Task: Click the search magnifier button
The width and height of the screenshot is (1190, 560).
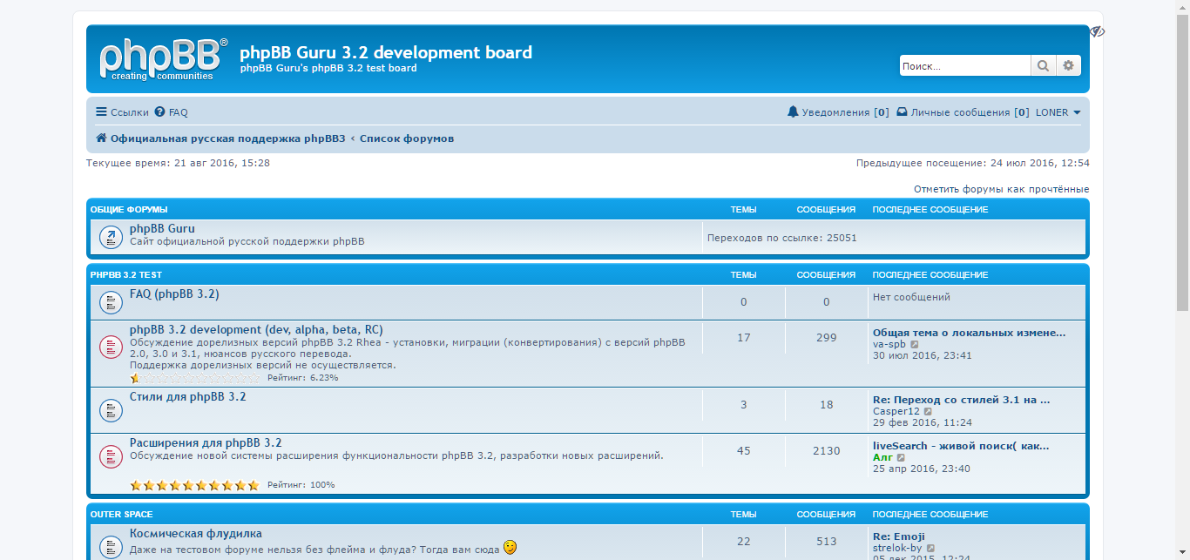Action: (x=1043, y=65)
